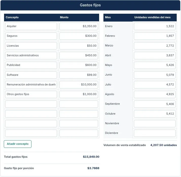This screenshot has width=181, height=177.
Task: Edit the Remuneración administrativa concept field
Action: [31, 85]
